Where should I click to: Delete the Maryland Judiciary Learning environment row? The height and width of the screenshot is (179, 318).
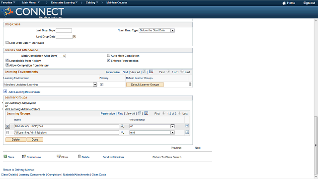pos(190,84)
